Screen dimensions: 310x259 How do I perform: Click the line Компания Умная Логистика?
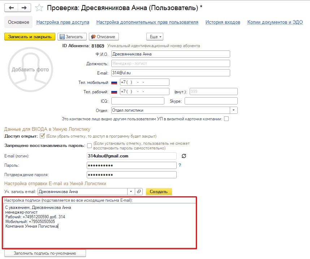click(31, 226)
